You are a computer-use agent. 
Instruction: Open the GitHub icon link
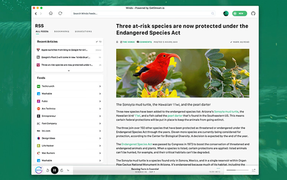click(253, 13)
